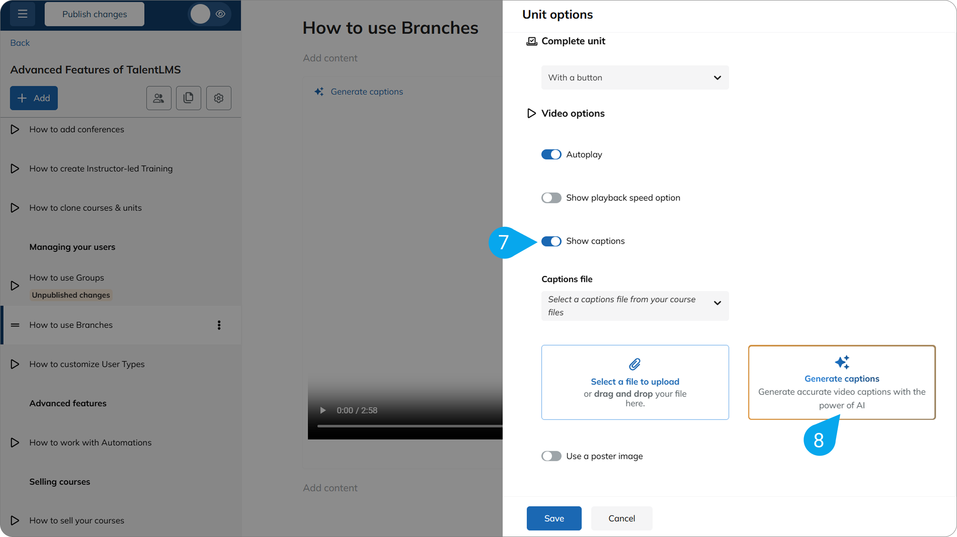Click the Advanced features section heading

(x=68, y=403)
